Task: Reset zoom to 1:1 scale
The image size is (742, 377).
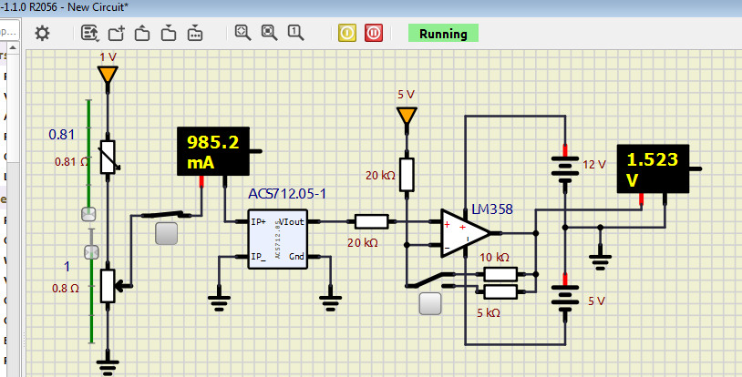Action: 295,33
